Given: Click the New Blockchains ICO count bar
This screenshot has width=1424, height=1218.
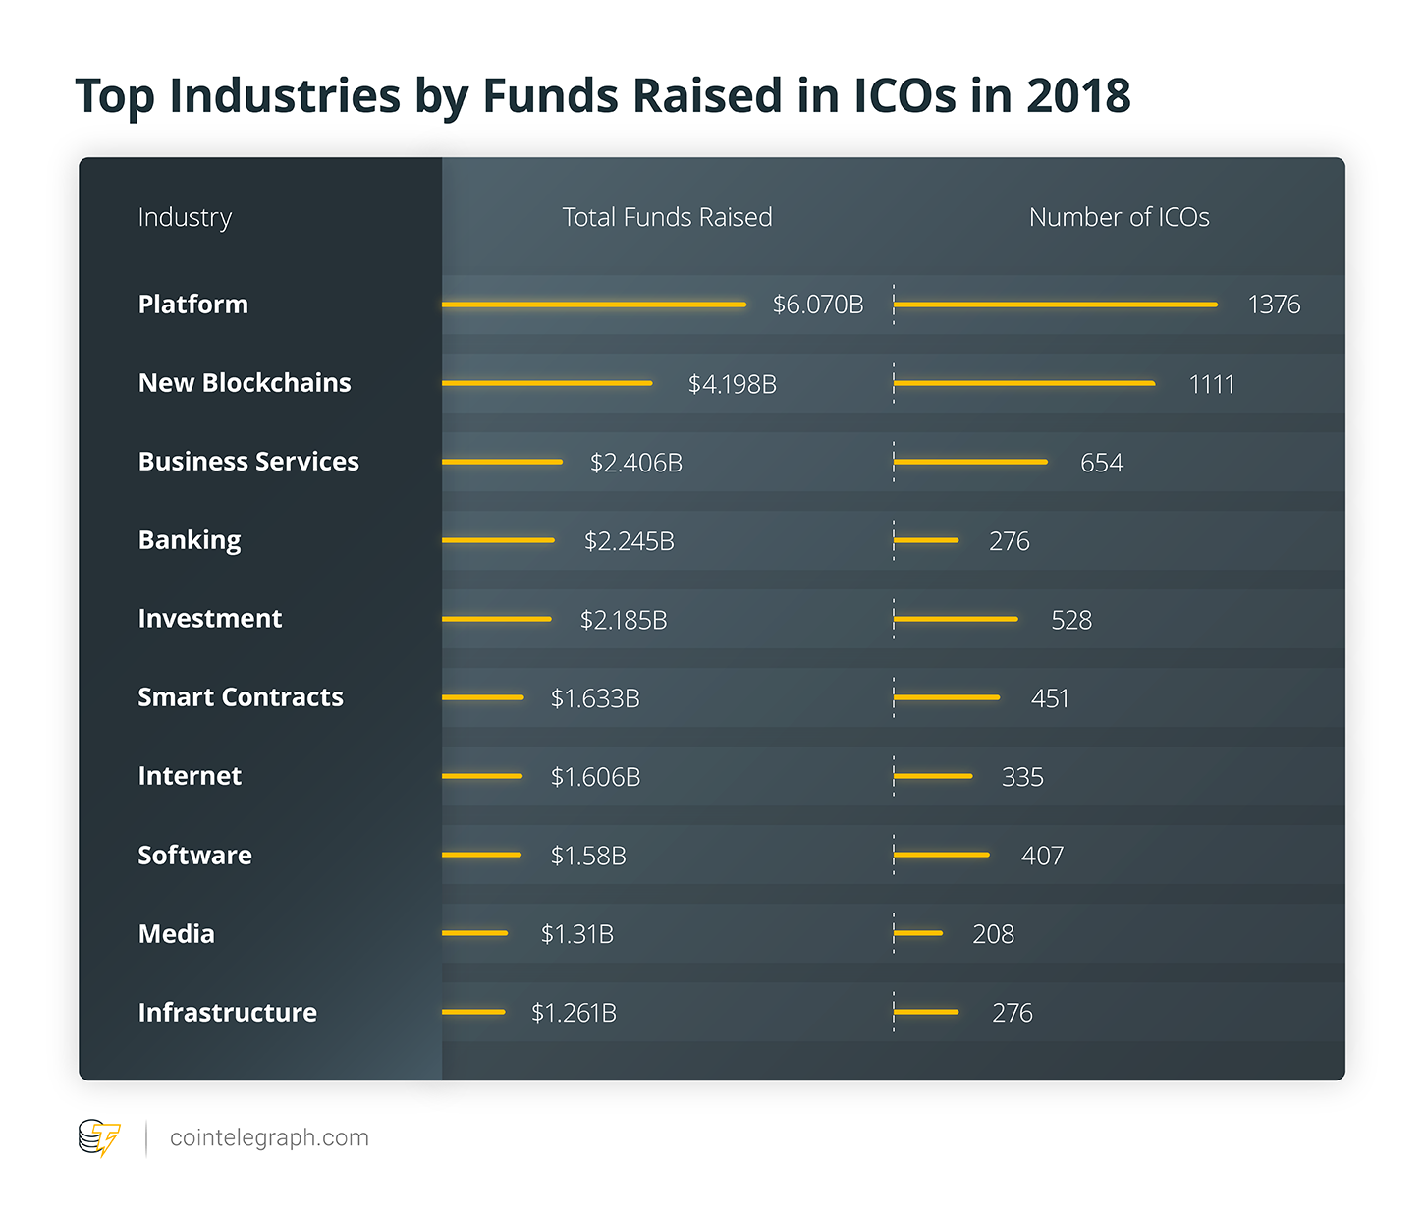Looking at the screenshot, I should (x=1023, y=383).
